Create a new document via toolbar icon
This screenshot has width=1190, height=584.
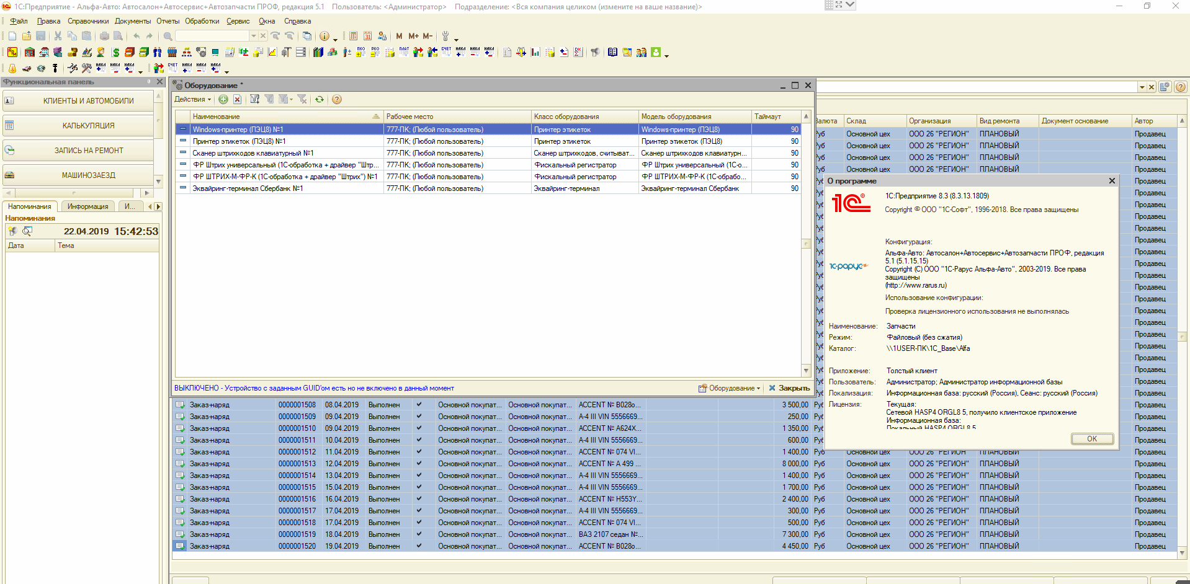click(12, 36)
